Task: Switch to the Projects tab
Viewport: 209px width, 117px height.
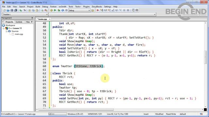Action: [9, 22]
